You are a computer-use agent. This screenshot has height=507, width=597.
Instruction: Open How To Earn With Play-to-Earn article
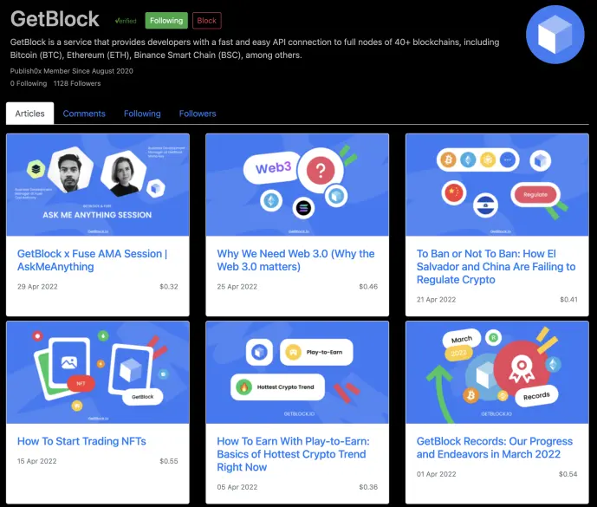[x=293, y=454]
